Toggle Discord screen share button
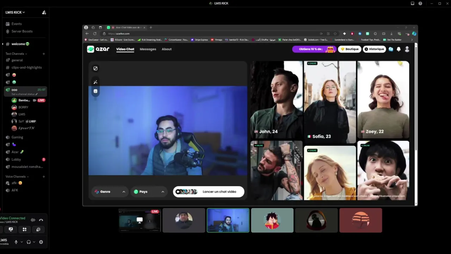This screenshot has height=254, width=451. click(11, 229)
